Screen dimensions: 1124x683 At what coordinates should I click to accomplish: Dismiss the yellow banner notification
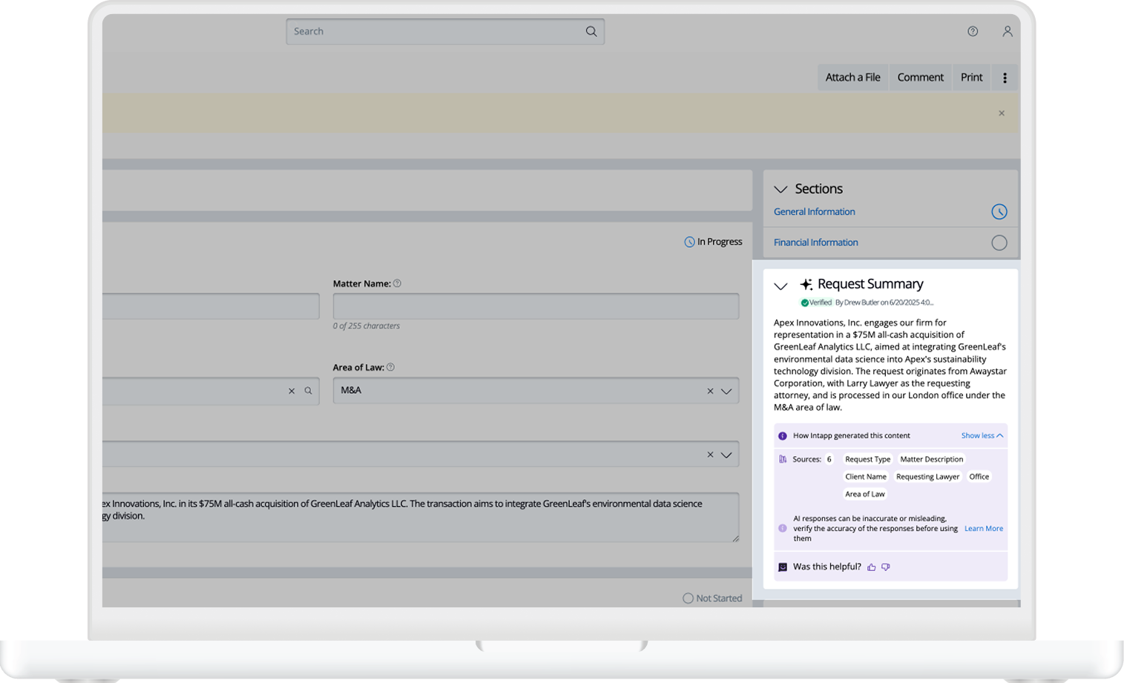(1002, 113)
